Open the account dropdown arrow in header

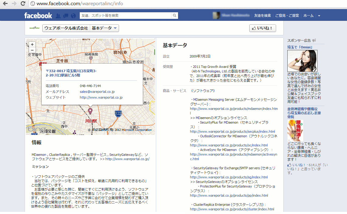[x=319, y=16]
